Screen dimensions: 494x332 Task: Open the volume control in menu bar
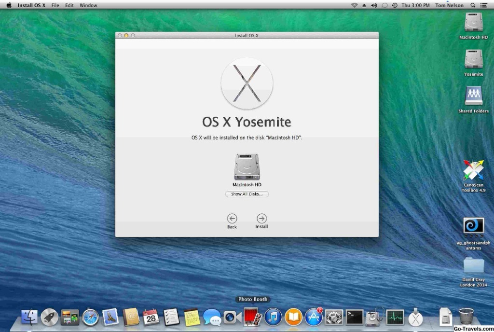click(374, 5)
